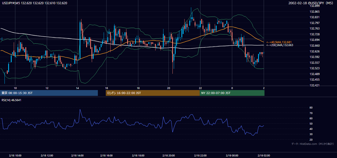Screen dimensions: 337x158
Task: Click hour label 14 under price chart
Action: click(x=77, y=88)
